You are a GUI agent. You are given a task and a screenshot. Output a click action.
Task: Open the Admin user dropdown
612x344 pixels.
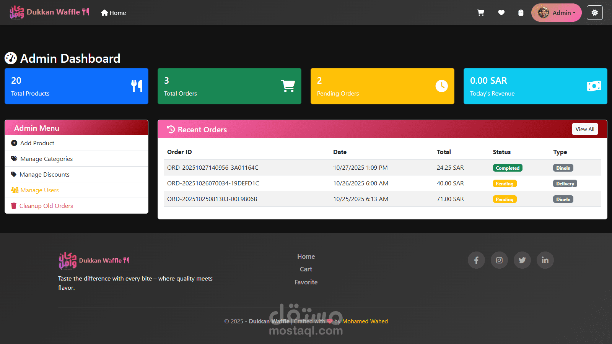557,13
